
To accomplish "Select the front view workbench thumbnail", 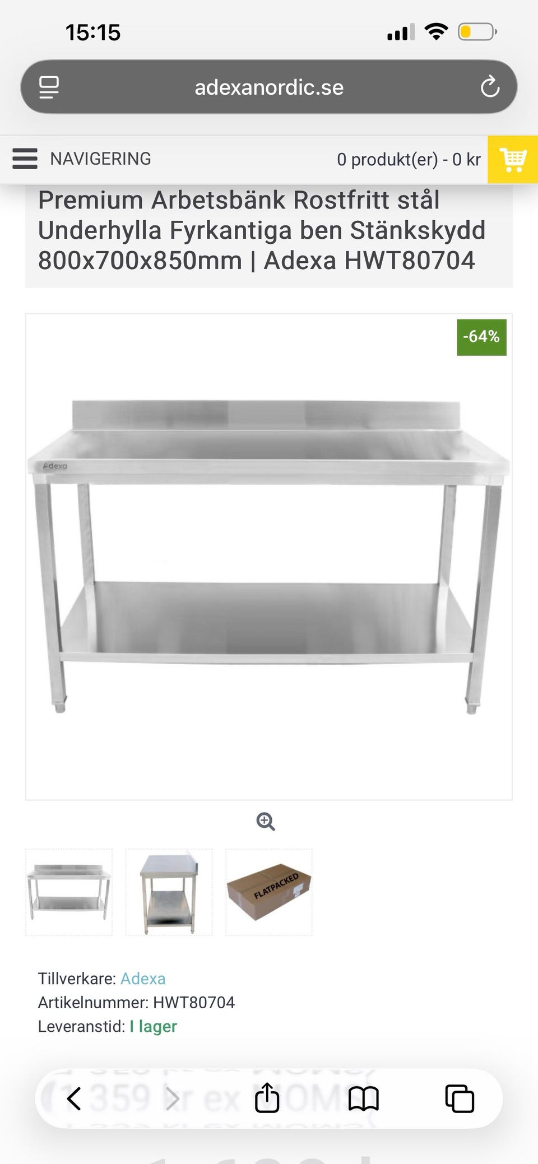I will click(69, 892).
